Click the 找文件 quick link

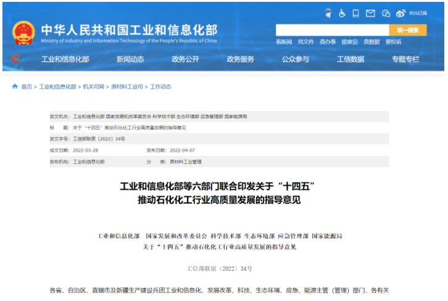[305, 42]
